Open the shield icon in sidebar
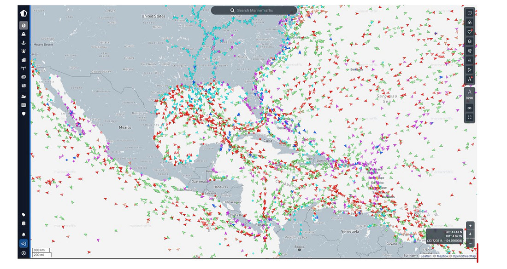The height and width of the screenshot is (269, 507). 24,114
